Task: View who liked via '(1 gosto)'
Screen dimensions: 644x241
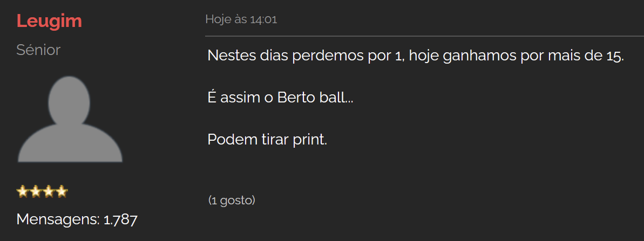Action: (x=232, y=201)
